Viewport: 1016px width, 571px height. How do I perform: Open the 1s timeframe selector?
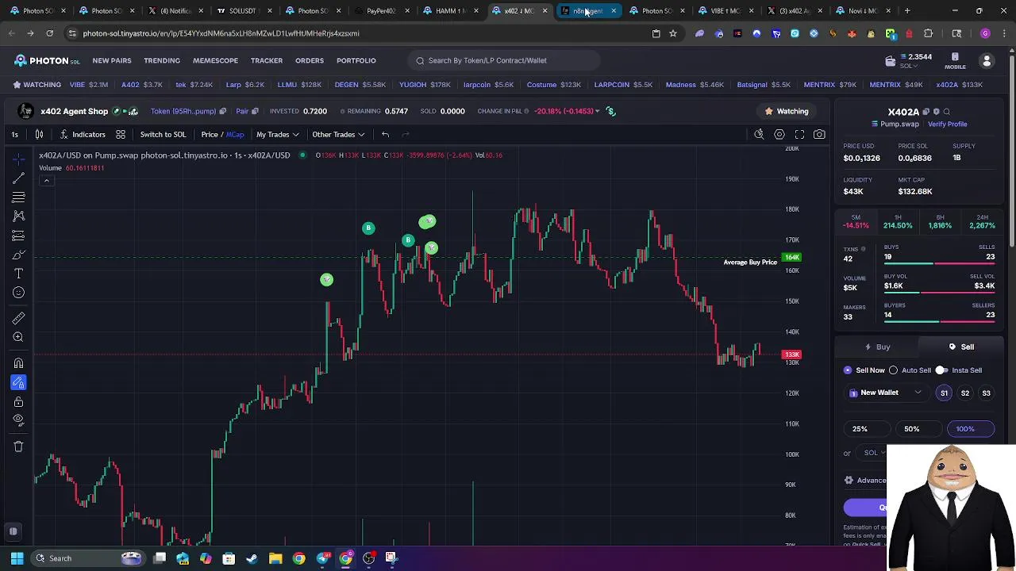pyautogui.click(x=14, y=134)
